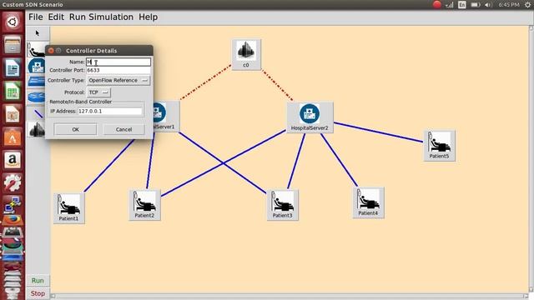This screenshot has width=534, height=300.
Task: Open System Settings from launcher
Action: 13,183
